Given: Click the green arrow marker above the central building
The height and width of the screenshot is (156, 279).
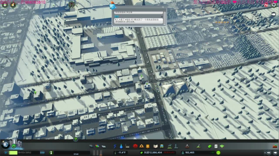Looking at the screenshot, I should [x=141, y=76].
